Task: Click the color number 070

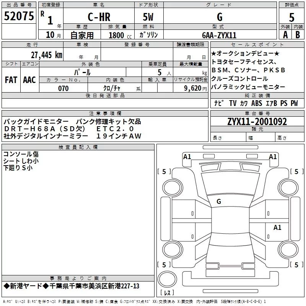Action: coord(63,88)
